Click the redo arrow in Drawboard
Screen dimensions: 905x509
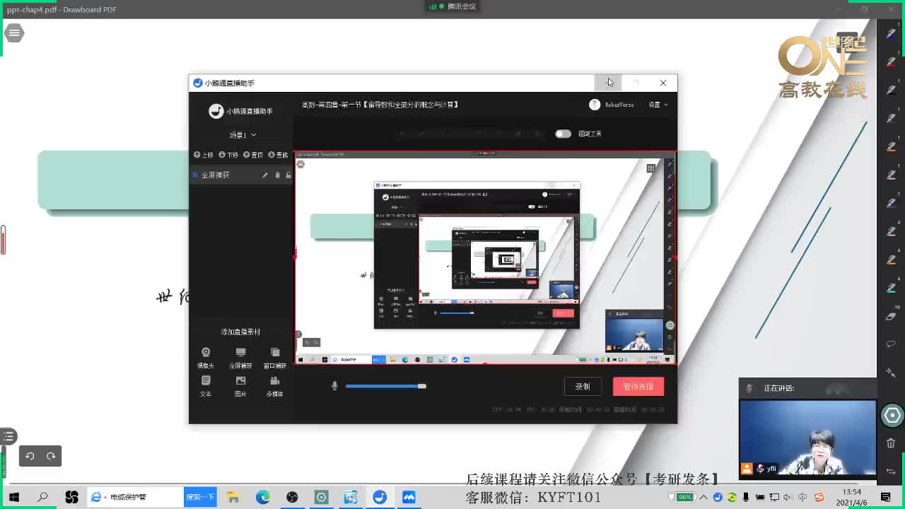click(51, 456)
